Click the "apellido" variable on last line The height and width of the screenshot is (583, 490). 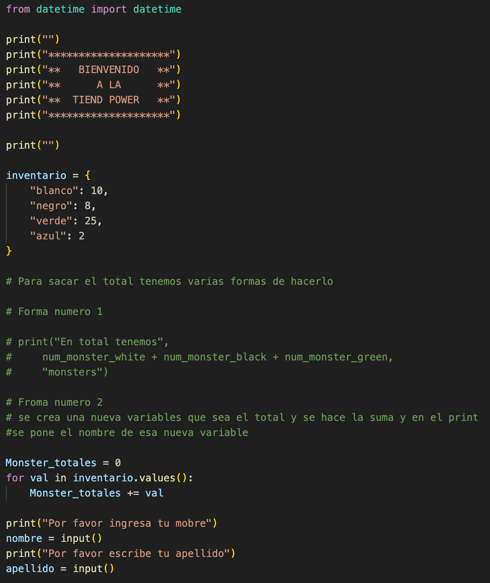[30, 569]
